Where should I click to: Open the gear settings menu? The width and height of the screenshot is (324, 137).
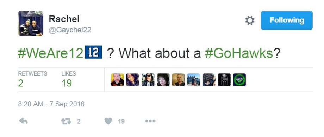250,21
